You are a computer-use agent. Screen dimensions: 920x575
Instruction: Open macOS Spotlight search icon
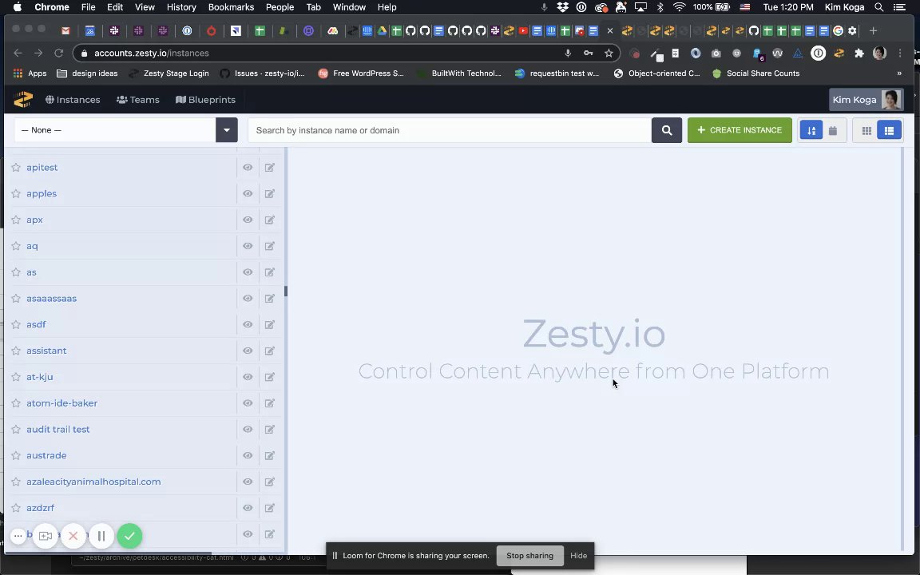(x=879, y=7)
